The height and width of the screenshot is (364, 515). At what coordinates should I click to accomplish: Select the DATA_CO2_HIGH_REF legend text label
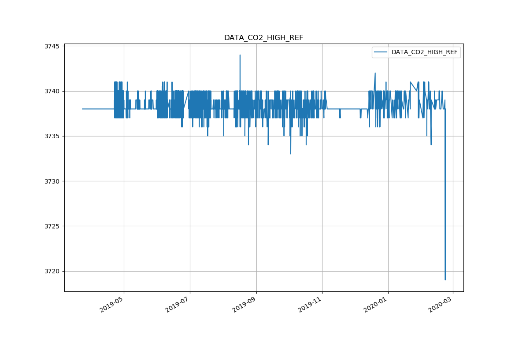click(x=424, y=52)
